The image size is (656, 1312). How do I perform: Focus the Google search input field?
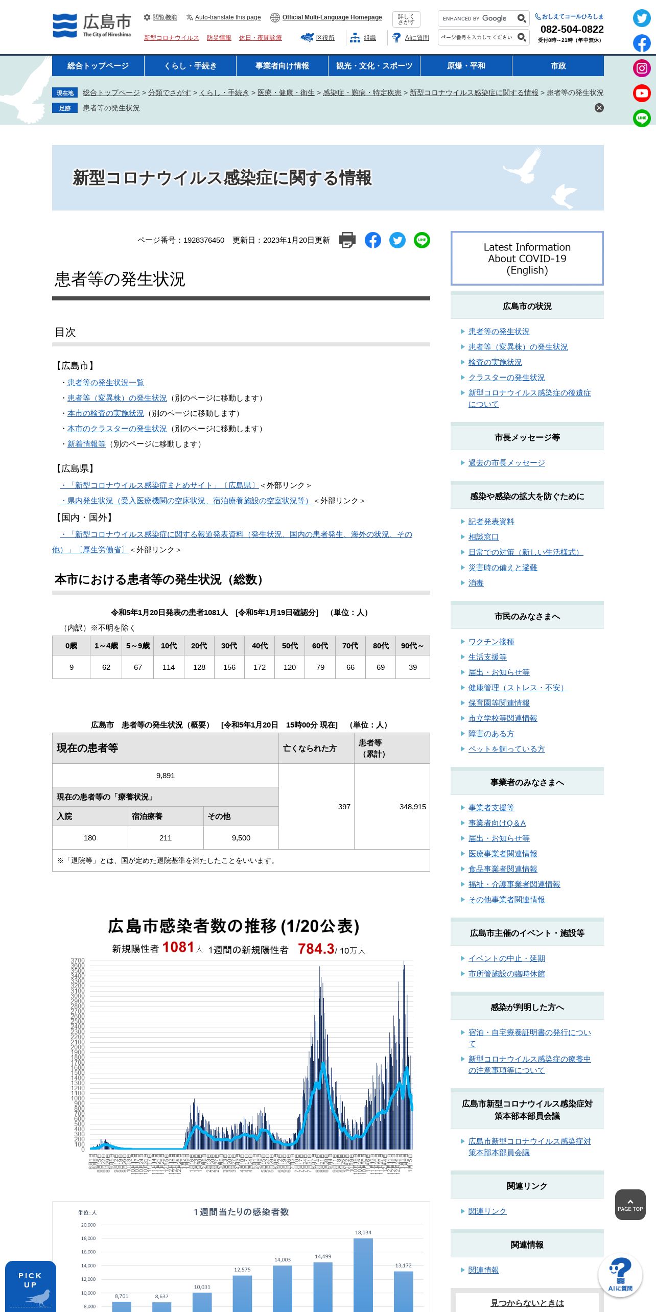[x=477, y=18]
